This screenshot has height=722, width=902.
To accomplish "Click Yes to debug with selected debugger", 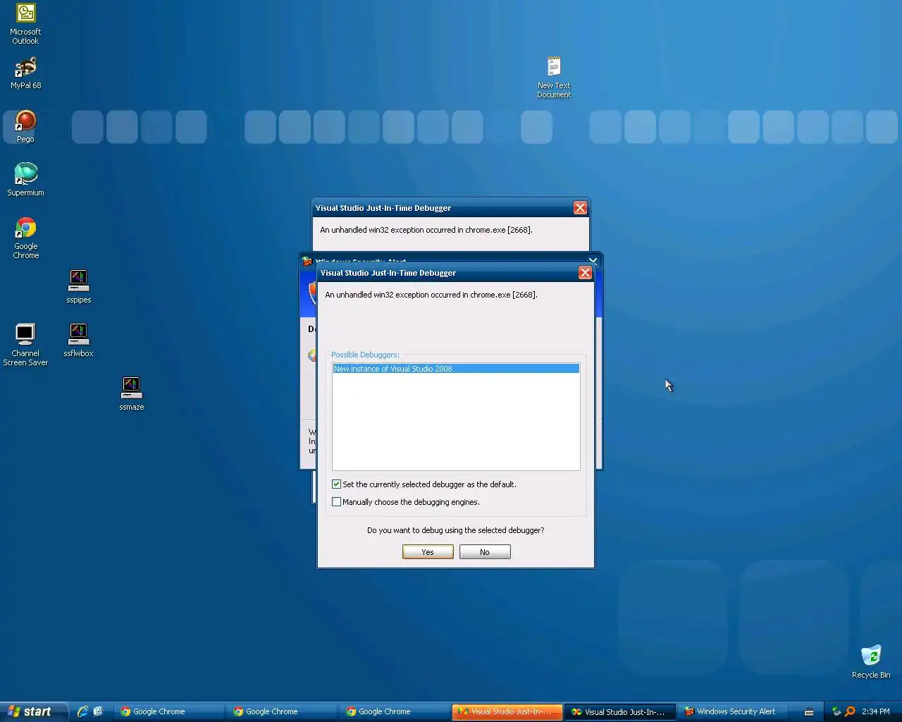I will (428, 552).
